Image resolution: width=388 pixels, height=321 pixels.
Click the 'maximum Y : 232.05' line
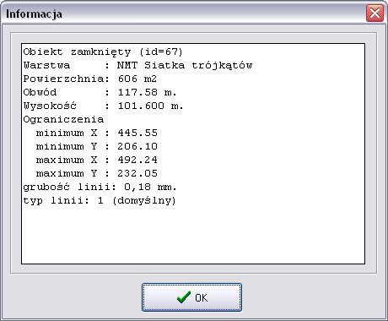pos(97,173)
